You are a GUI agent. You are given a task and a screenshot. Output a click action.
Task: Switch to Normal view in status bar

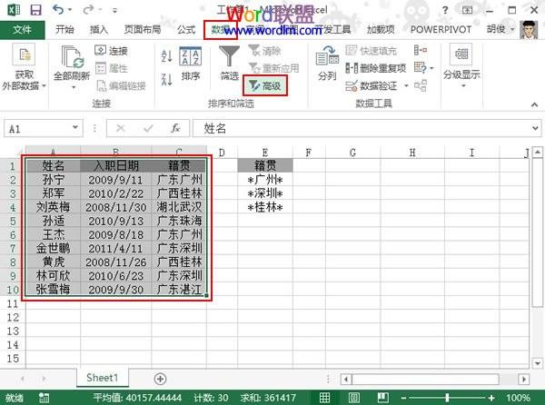(324, 398)
